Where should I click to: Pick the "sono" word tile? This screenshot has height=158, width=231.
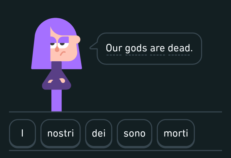tap(135, 133)
